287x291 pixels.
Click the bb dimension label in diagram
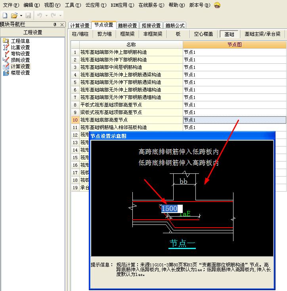184,181
